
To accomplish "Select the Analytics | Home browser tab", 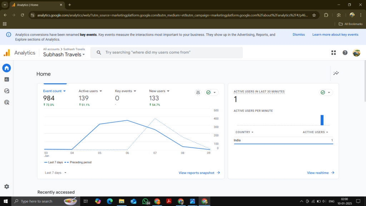I will [37, 5].
